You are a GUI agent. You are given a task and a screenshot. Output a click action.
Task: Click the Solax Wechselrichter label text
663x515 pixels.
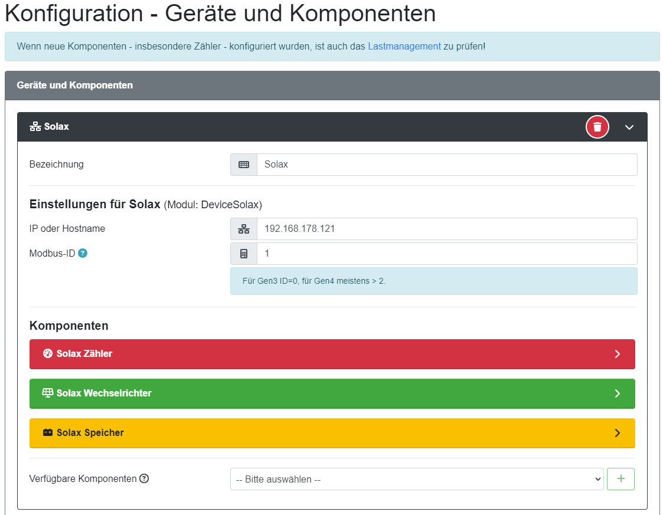pos(104,393)
